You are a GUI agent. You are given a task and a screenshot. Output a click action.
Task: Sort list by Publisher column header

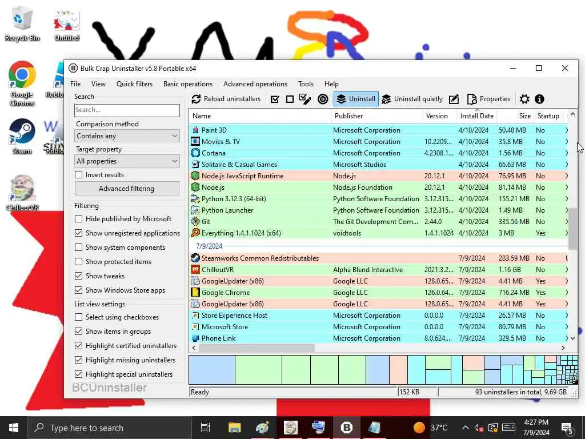377,115
